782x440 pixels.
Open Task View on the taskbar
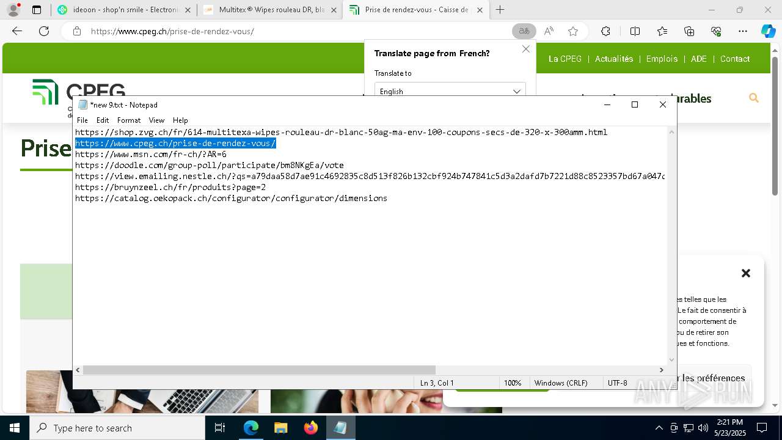coord(220,428)
